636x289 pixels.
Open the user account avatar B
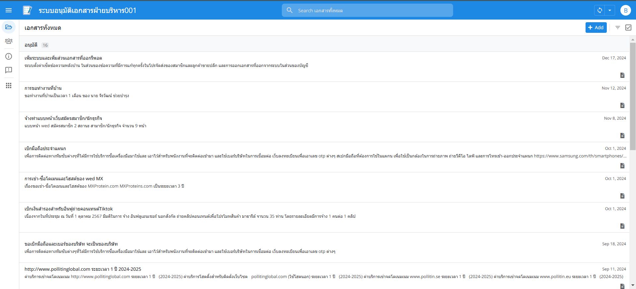pos(625,10)
